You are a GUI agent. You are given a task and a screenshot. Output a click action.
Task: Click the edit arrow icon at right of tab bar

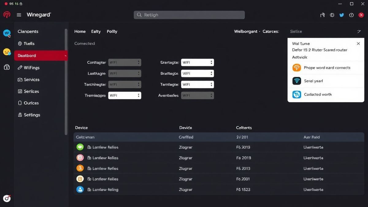click(359, 31)
